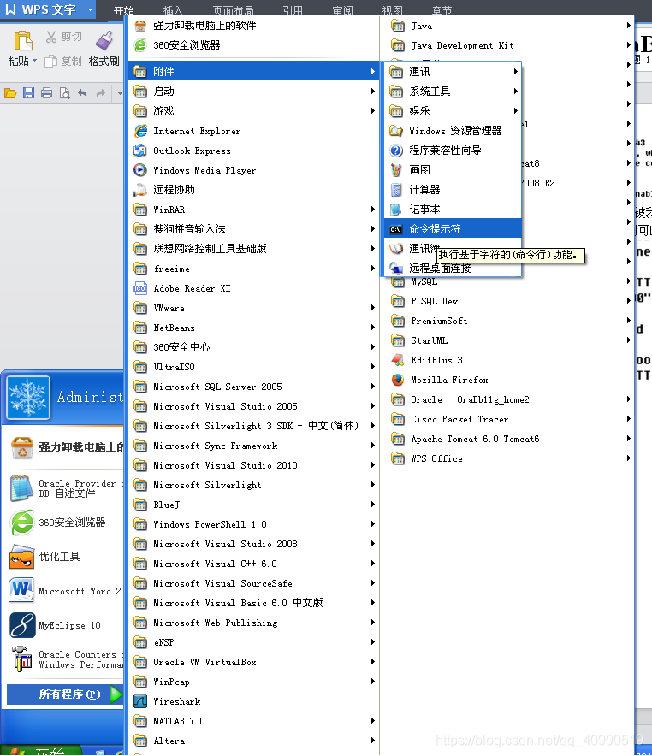Open NetBeans menu entry
This screenshot has width=652, height=756.
(253, 328)
